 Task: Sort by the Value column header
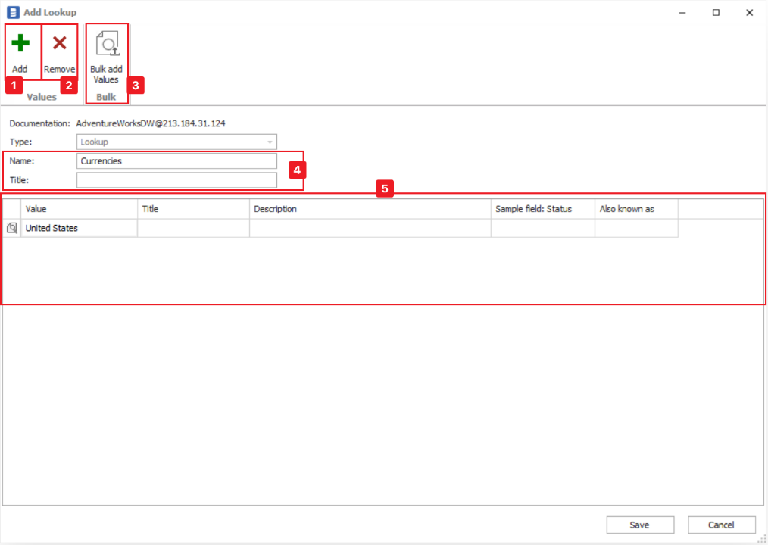(x=79, y=209)
